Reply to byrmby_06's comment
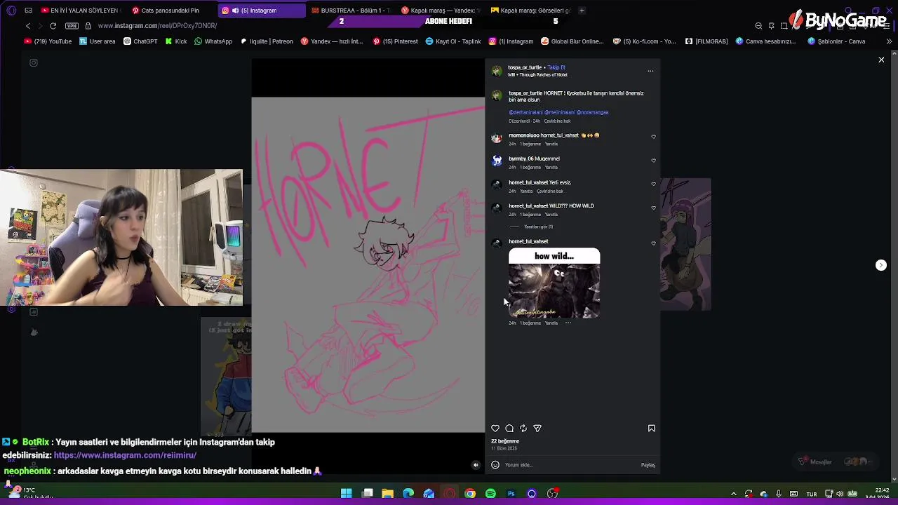Image resolution: width=898 pixels, height=505 pixels. 551,168
